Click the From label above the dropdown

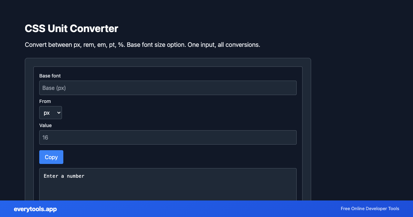45,101
